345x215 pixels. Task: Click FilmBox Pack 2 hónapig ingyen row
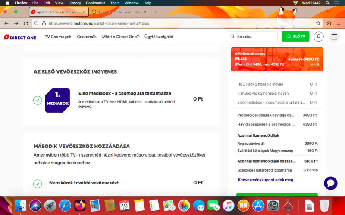(277, 93)
